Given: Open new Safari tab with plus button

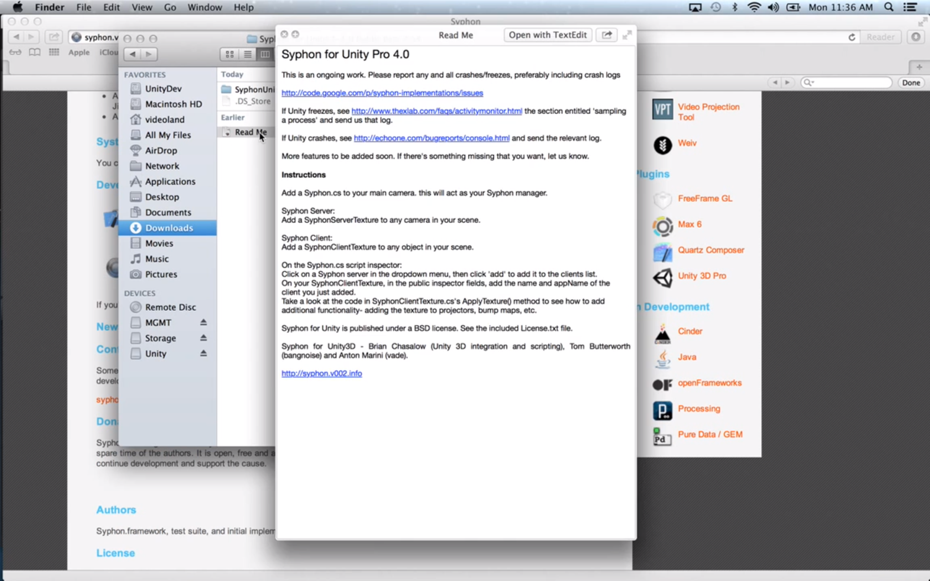Looking at the screenshot, I should point(919,67).
